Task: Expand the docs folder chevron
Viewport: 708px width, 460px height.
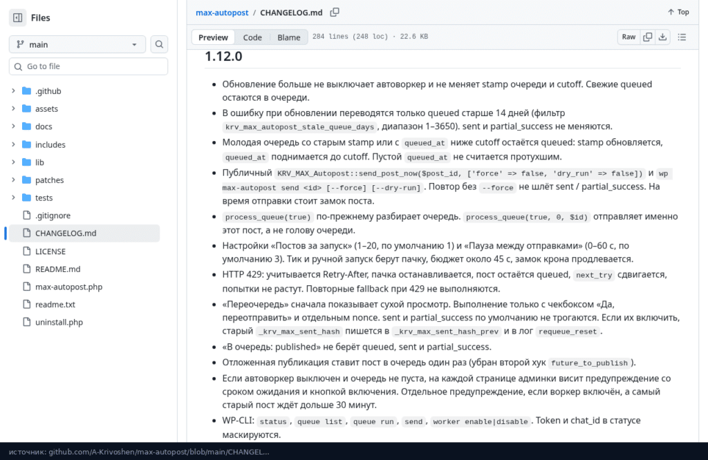Action: point(13,126)
